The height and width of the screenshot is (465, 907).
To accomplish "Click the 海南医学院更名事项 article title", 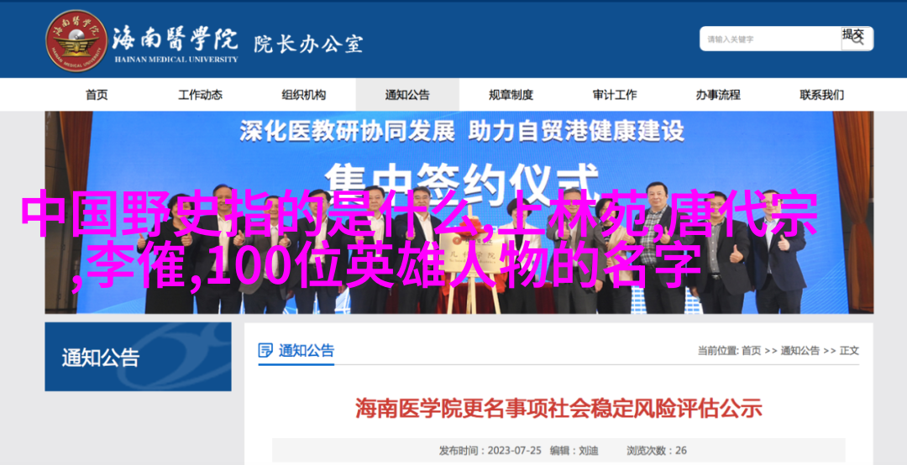I will click(558, 408).
